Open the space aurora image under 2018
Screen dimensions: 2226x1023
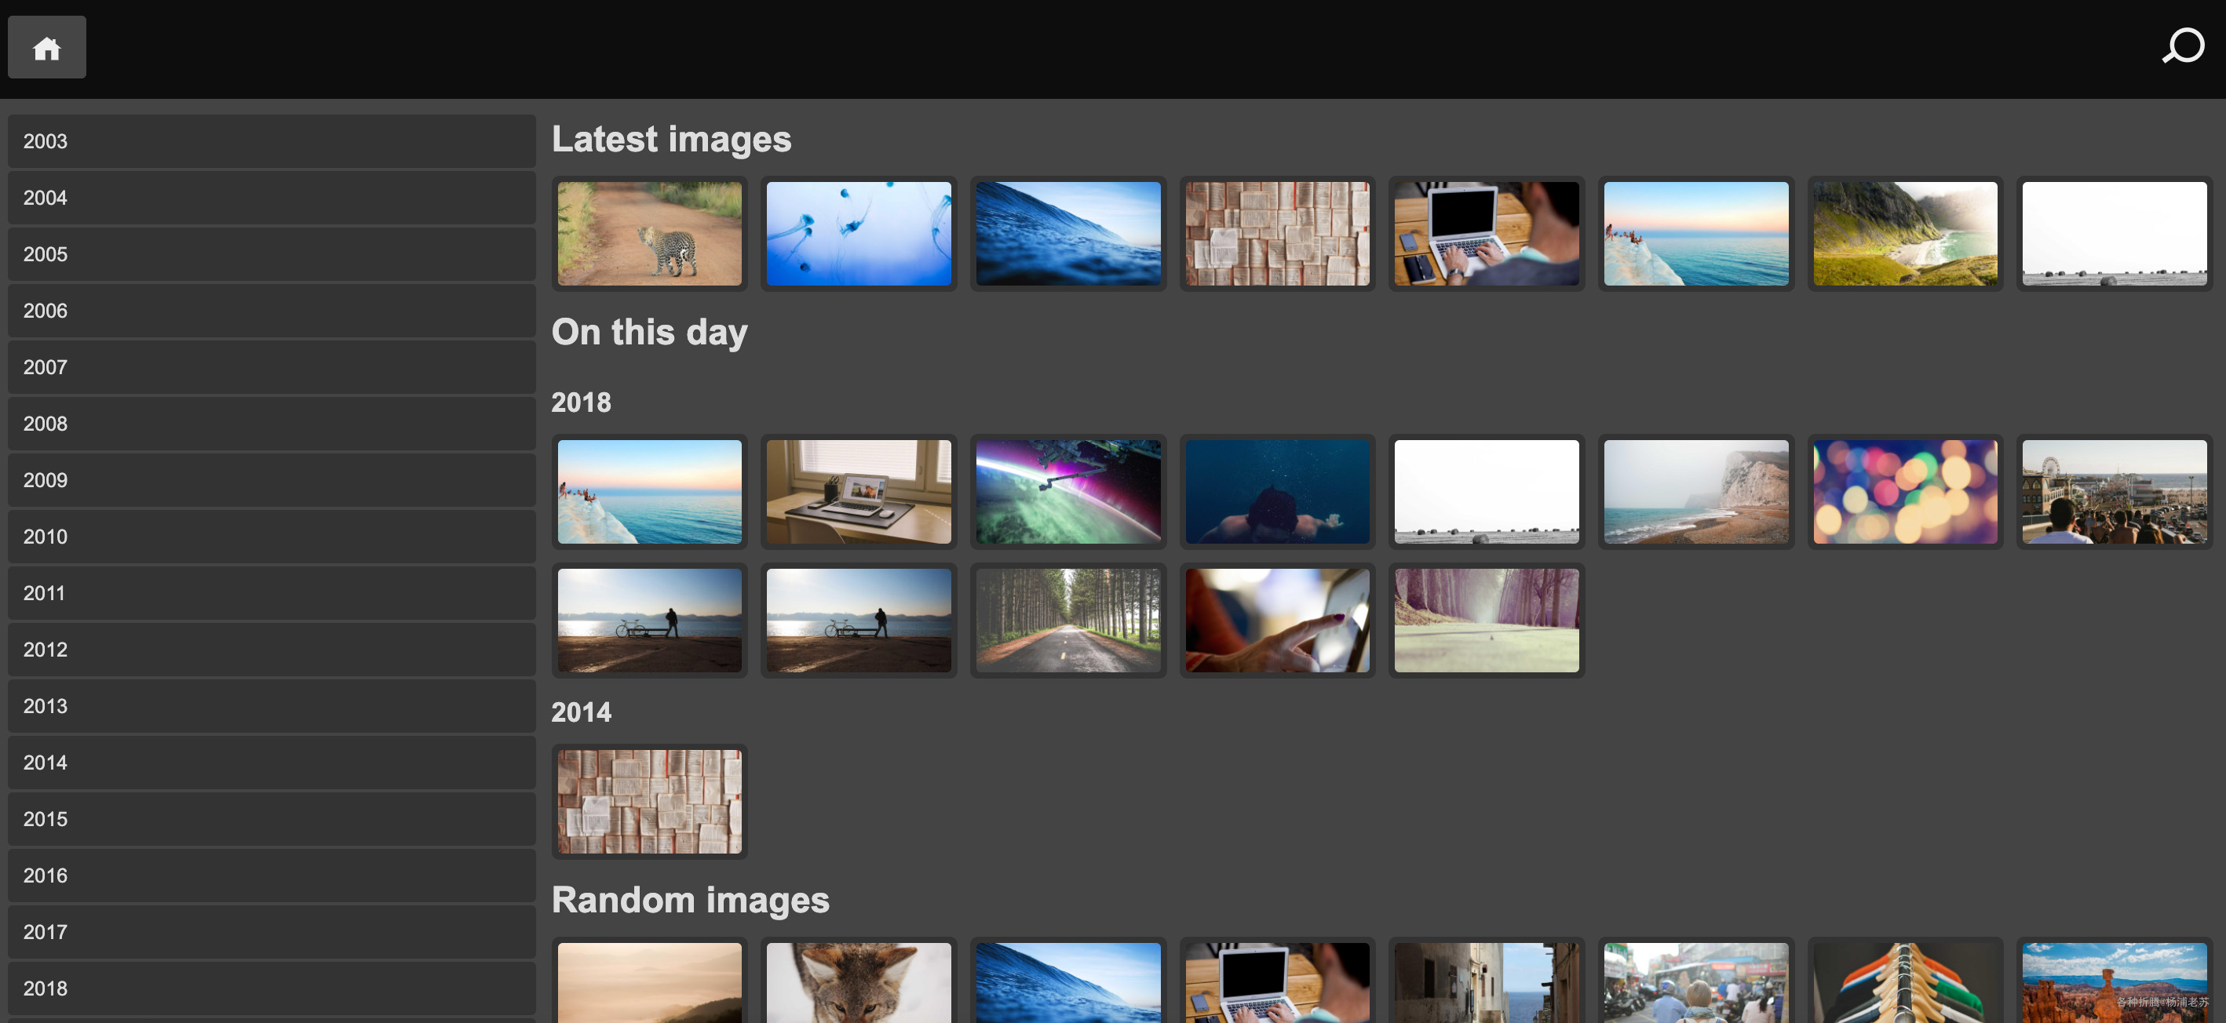[x=1068, y=492]
